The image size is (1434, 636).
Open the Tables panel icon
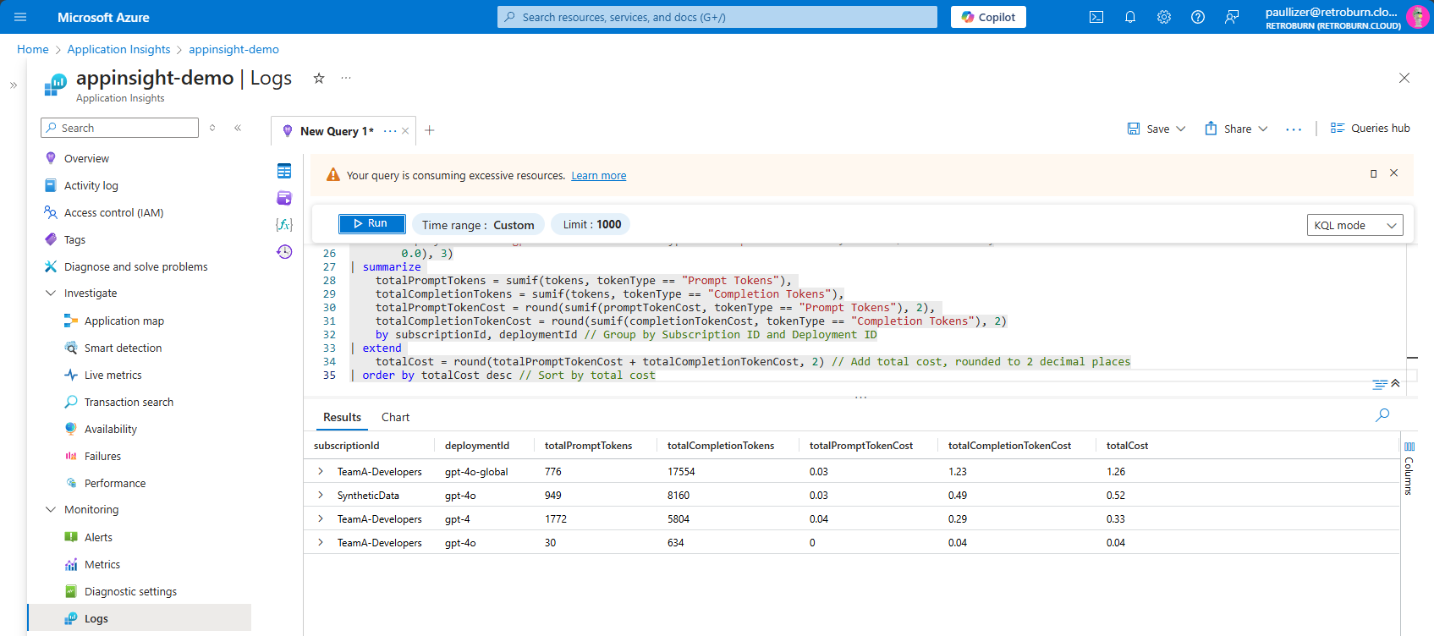(x=284, y=171)
